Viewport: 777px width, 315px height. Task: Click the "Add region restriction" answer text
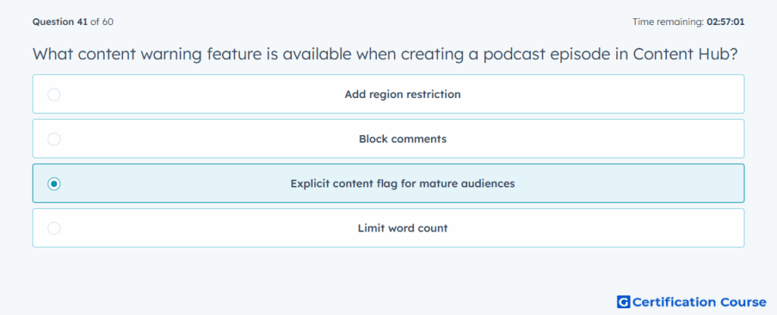point(402,95)
